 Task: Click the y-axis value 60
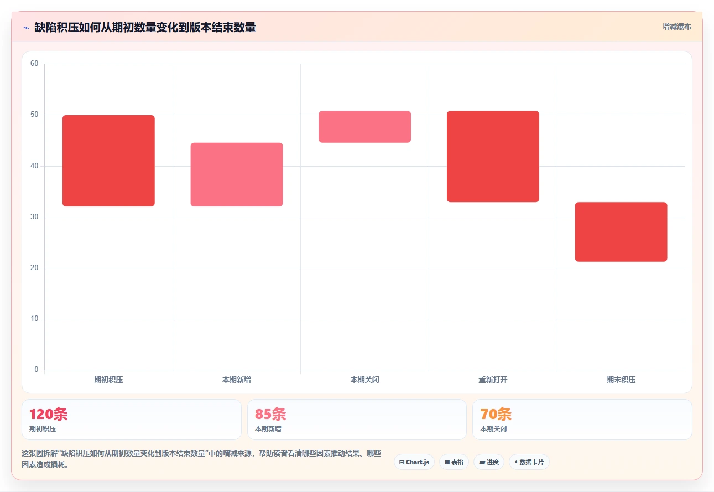tap(34, 64)
